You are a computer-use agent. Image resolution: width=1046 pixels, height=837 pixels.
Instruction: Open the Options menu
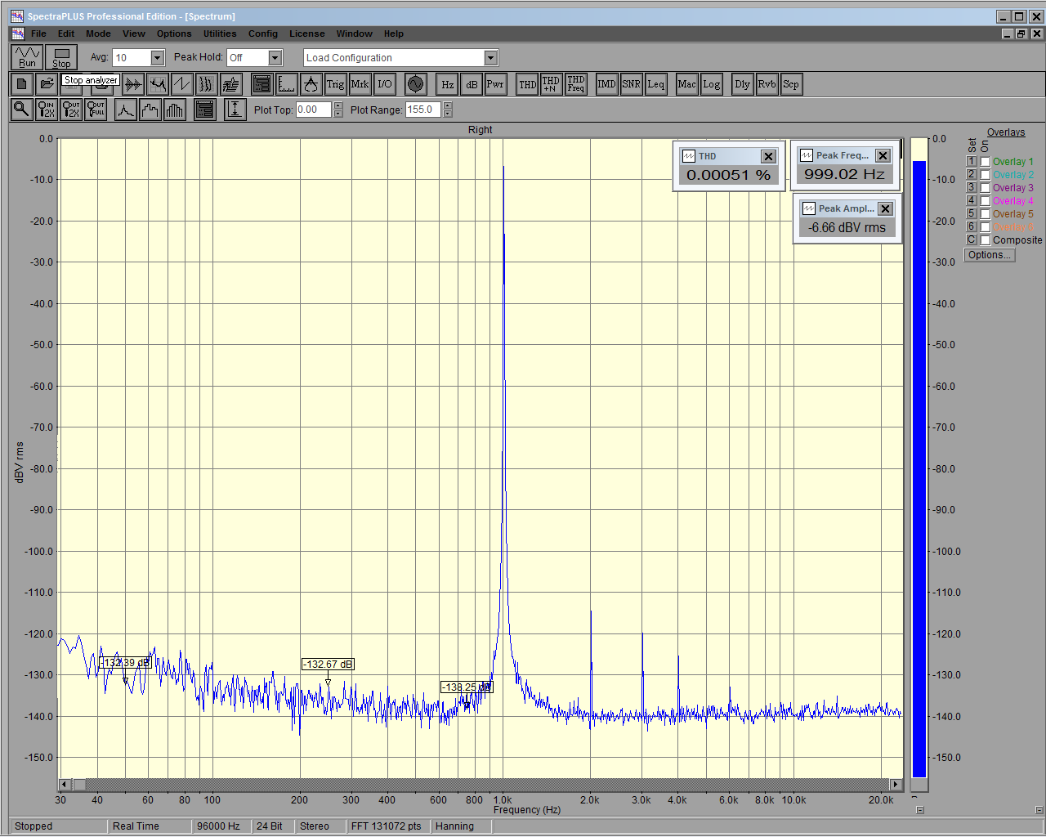coord(174,34)
